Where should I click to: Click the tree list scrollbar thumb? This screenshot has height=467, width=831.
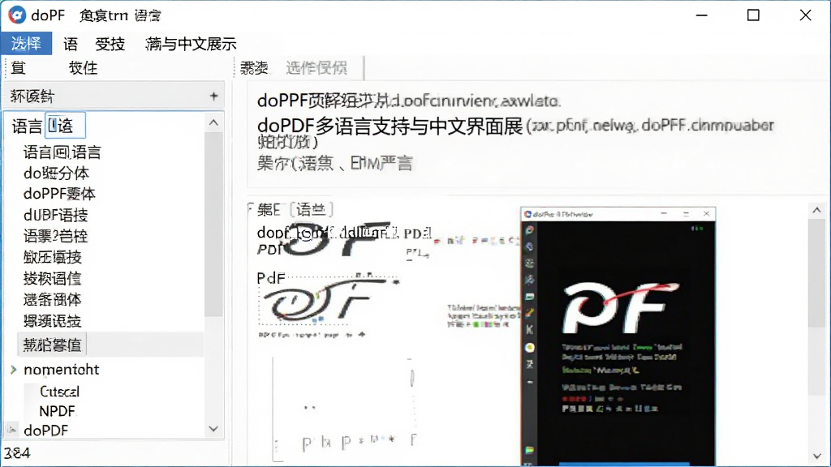point(213,225)
